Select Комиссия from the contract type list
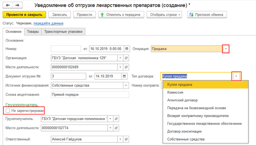 (175, 92)
